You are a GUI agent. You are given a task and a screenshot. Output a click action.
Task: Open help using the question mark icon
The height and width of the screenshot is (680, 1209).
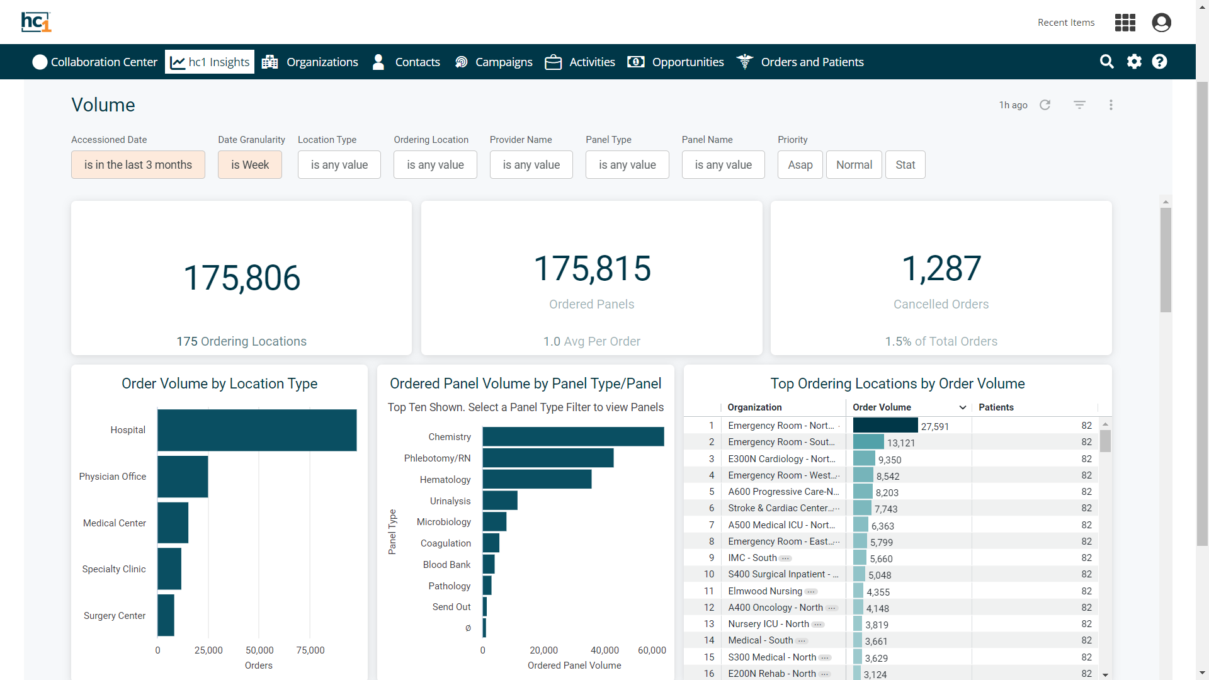[1161, 62]
